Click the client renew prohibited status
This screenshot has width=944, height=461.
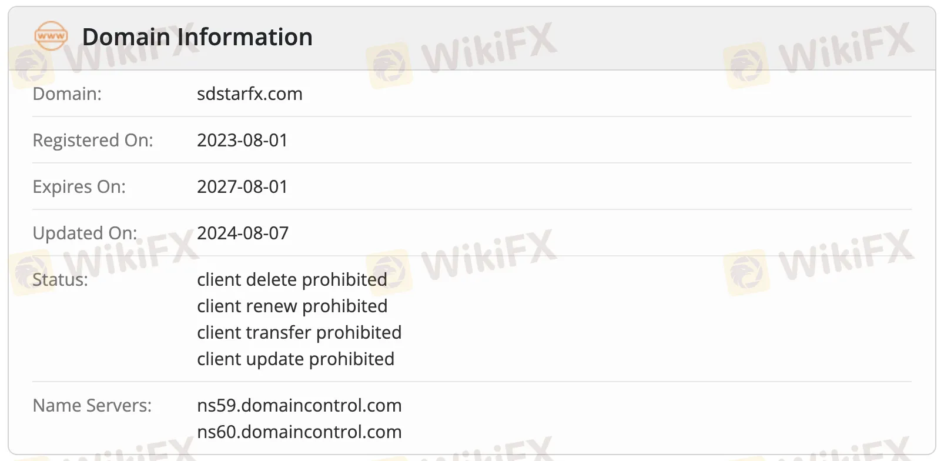292,306
